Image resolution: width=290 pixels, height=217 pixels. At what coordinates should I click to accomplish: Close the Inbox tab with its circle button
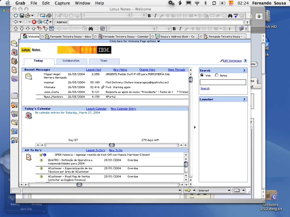coord(42,36)
